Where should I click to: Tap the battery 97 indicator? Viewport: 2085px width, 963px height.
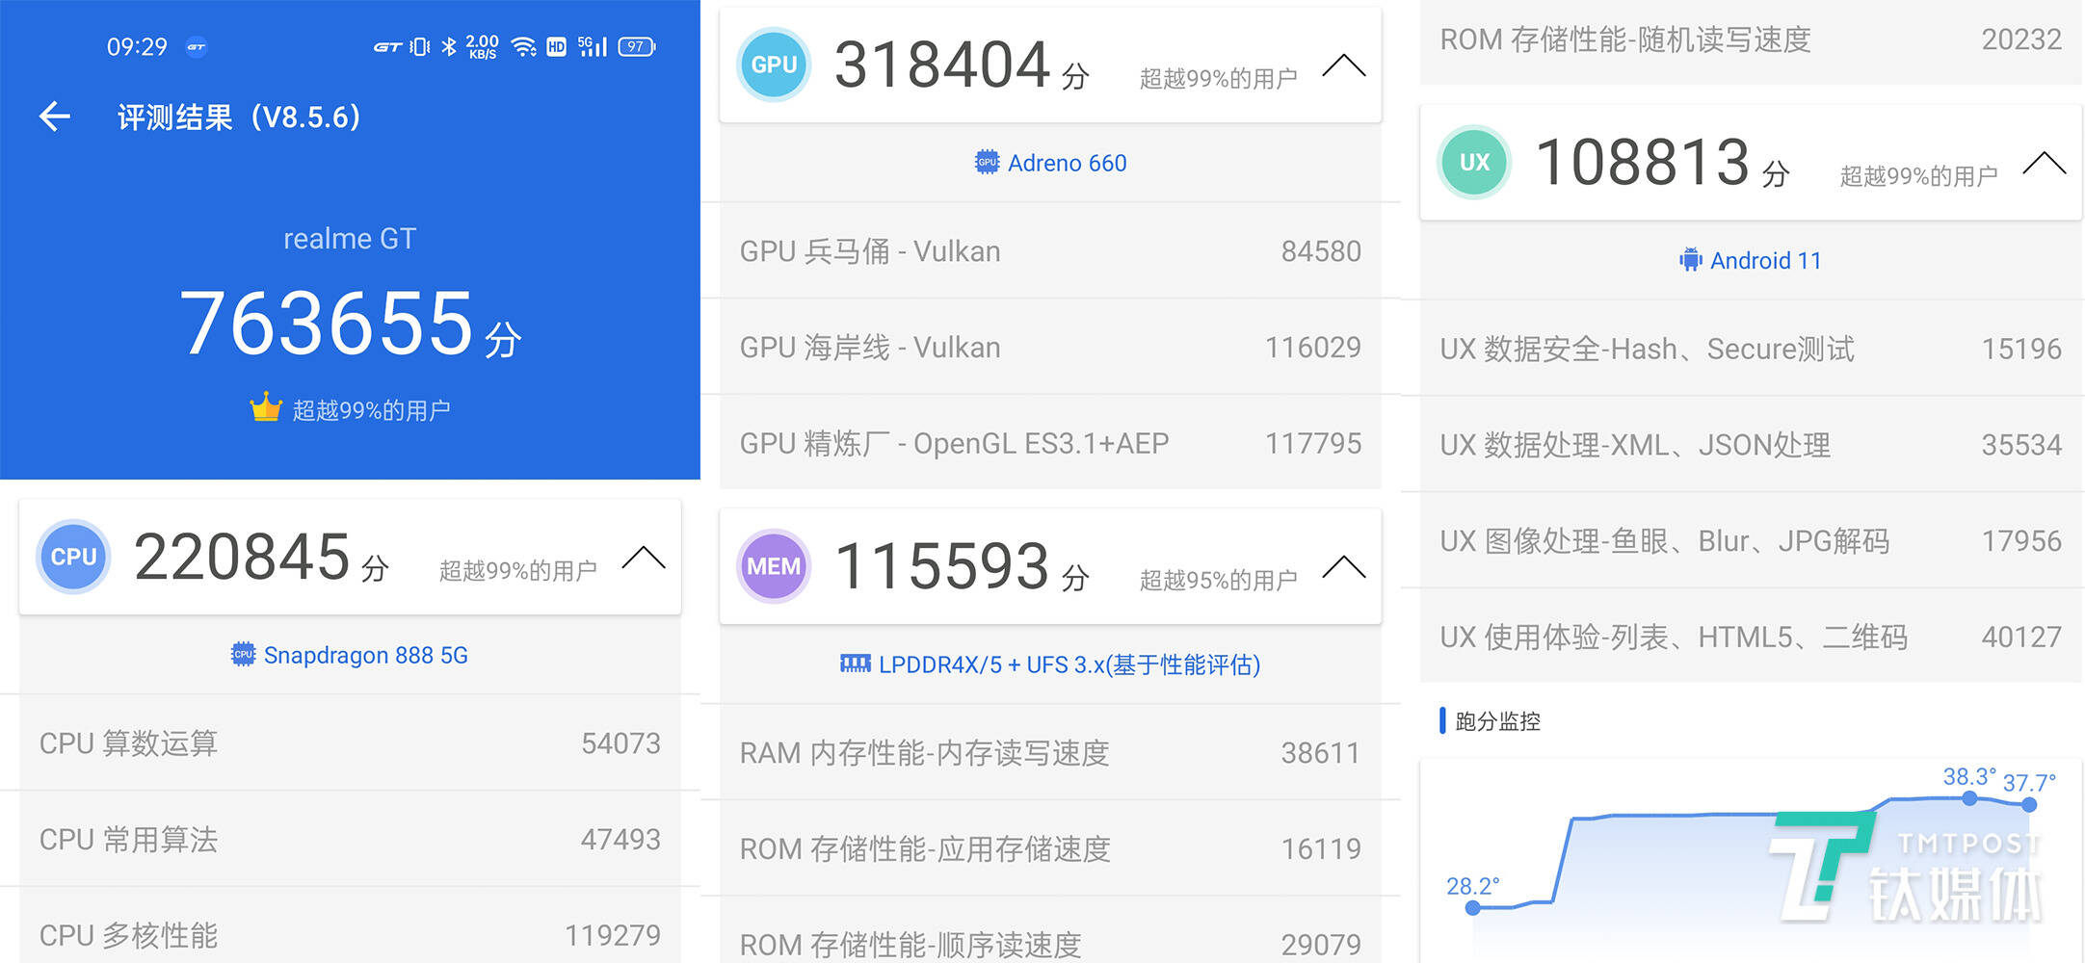(637, 46)
